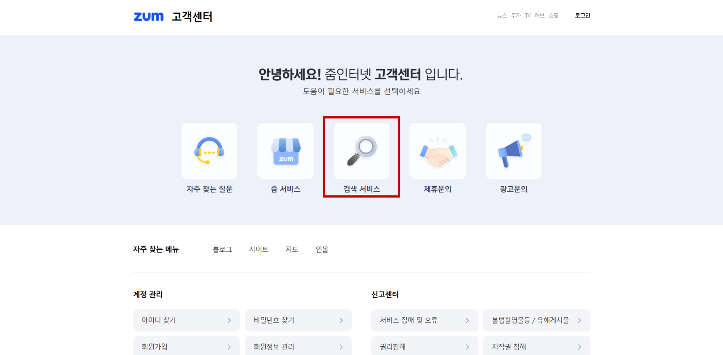
Task: Switch to the 인물 tab
Action: click(x=322, y=250)
